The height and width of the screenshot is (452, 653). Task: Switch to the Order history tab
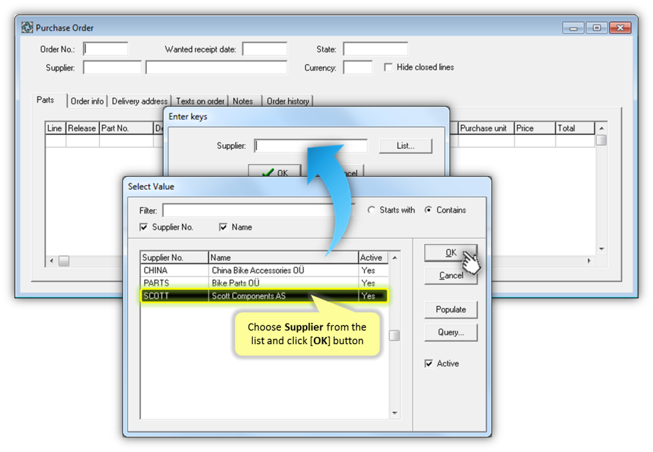pos(288,101)
